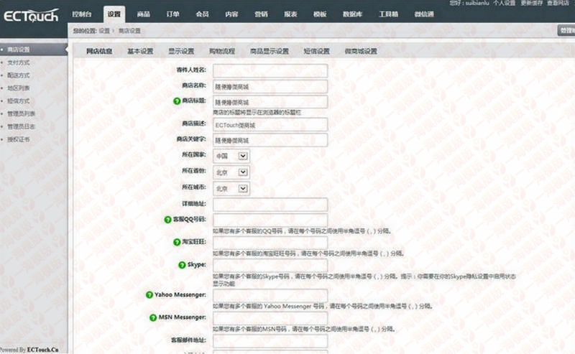Switch to the 商品显示设置 tab

click(269, 51)
